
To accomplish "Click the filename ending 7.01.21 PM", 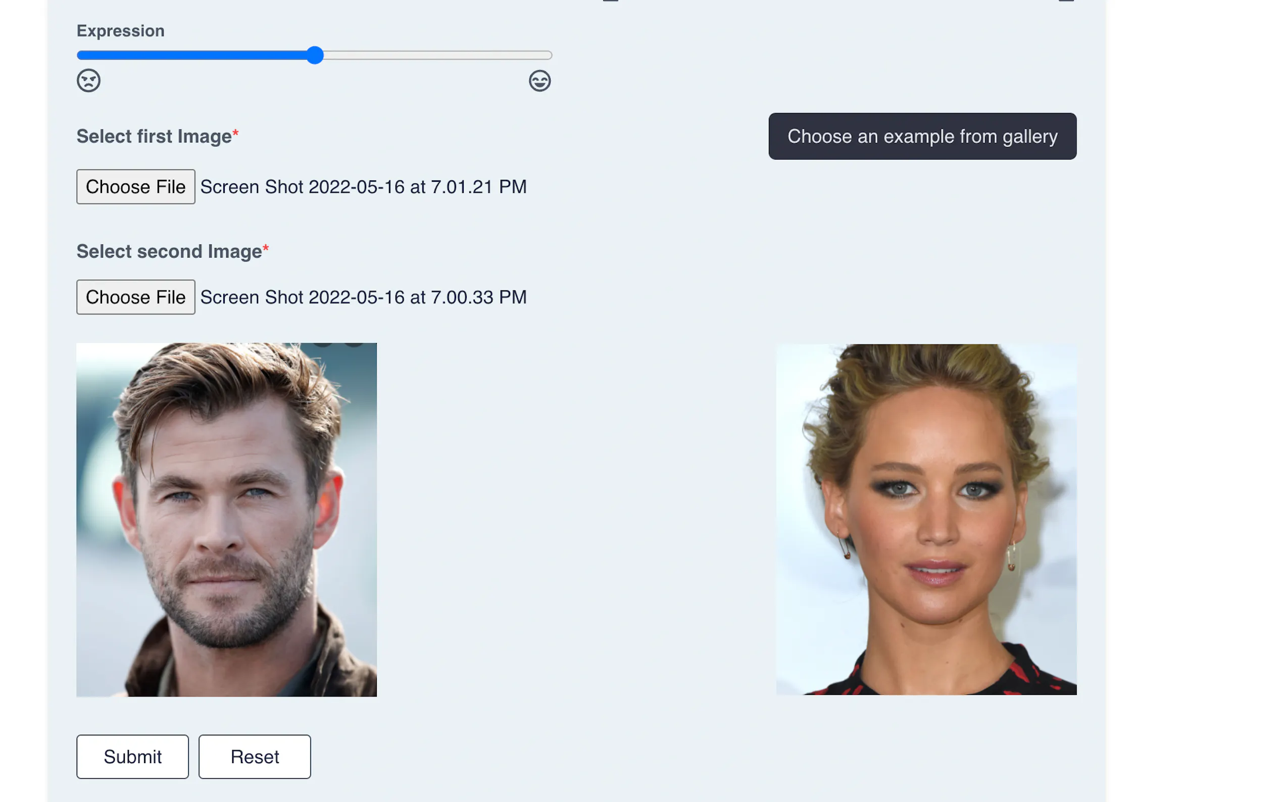I will click(363, 187).
